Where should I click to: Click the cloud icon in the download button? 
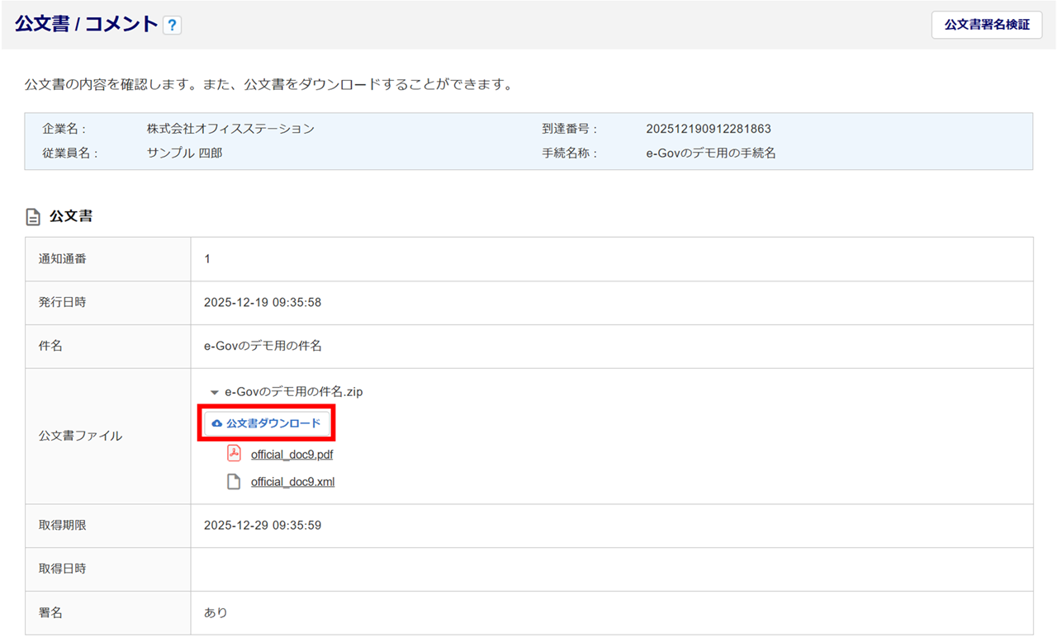(217, 423)
